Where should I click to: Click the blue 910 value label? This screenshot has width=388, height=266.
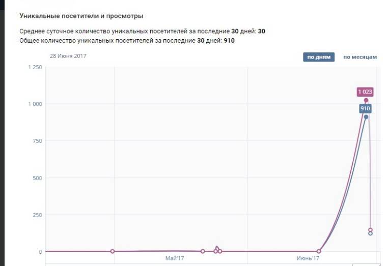[x=365, y=108]
